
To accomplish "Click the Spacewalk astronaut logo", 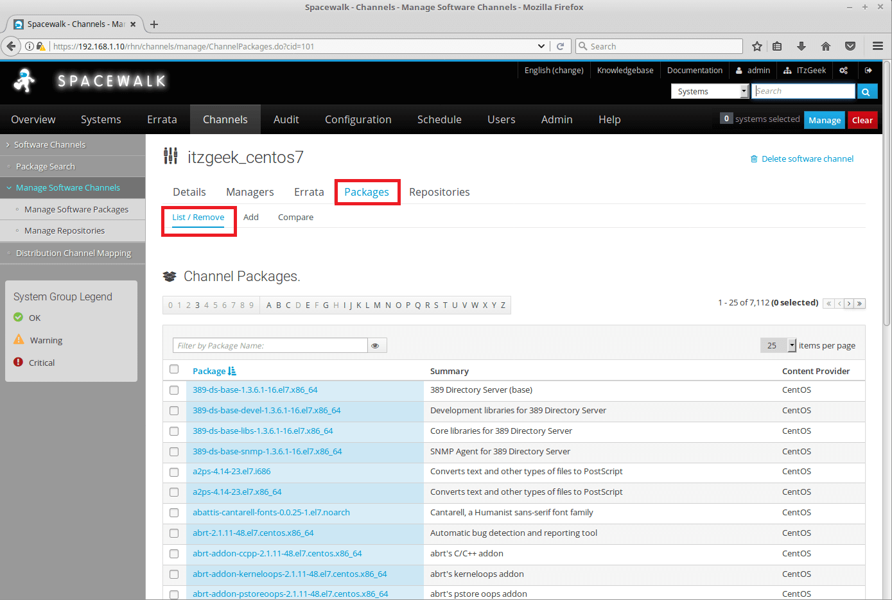I will click(24, 81).
